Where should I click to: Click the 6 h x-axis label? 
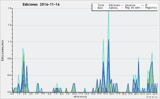click(49, 94)
